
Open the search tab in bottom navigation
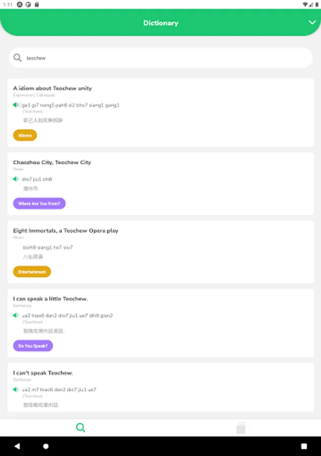[80, 428]
